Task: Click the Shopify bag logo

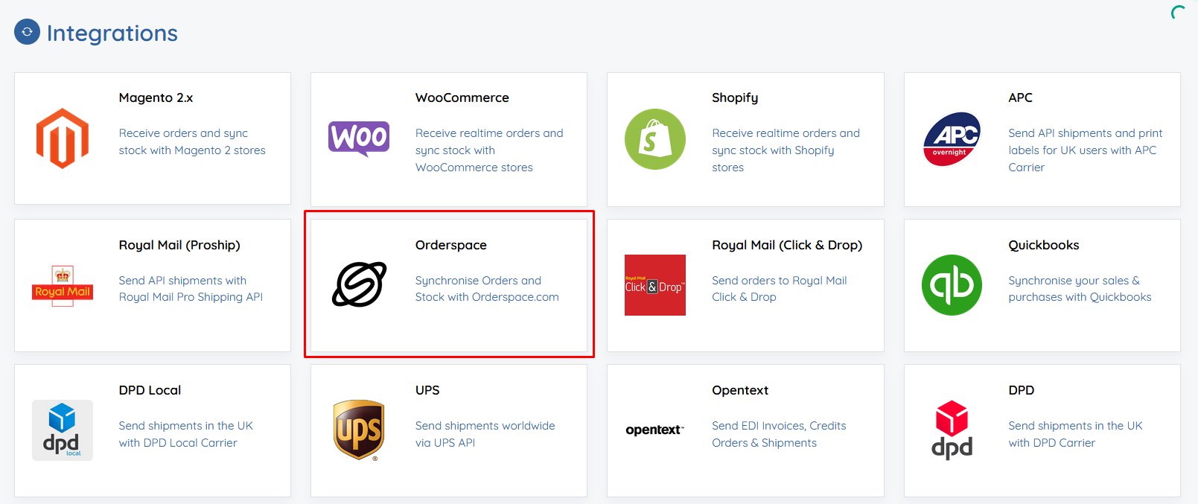Action: click(x=655, y=139)
